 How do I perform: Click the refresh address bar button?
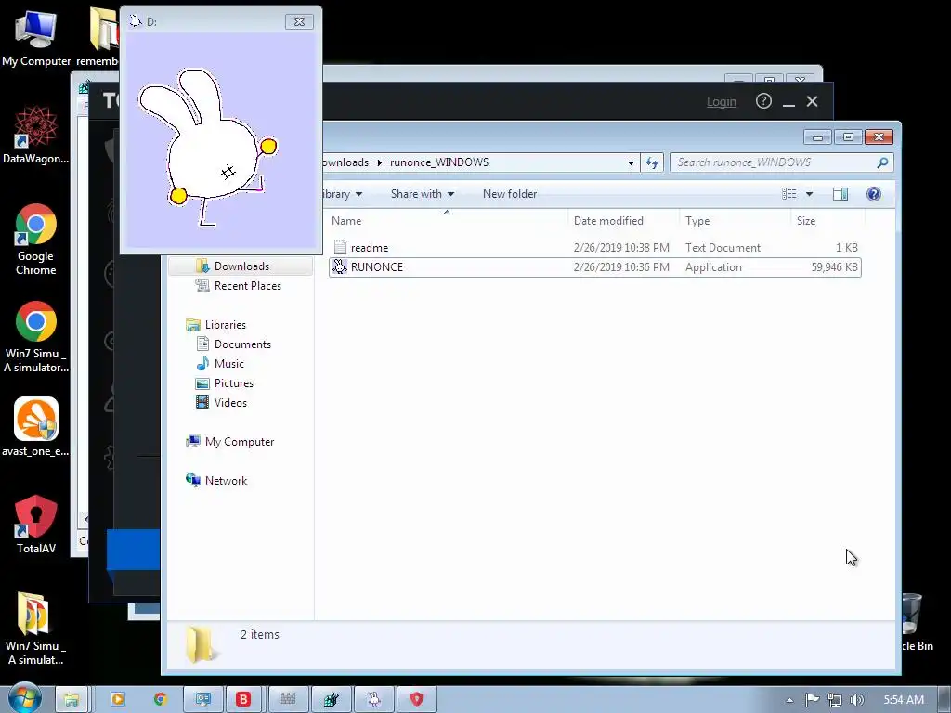[652, 162]
